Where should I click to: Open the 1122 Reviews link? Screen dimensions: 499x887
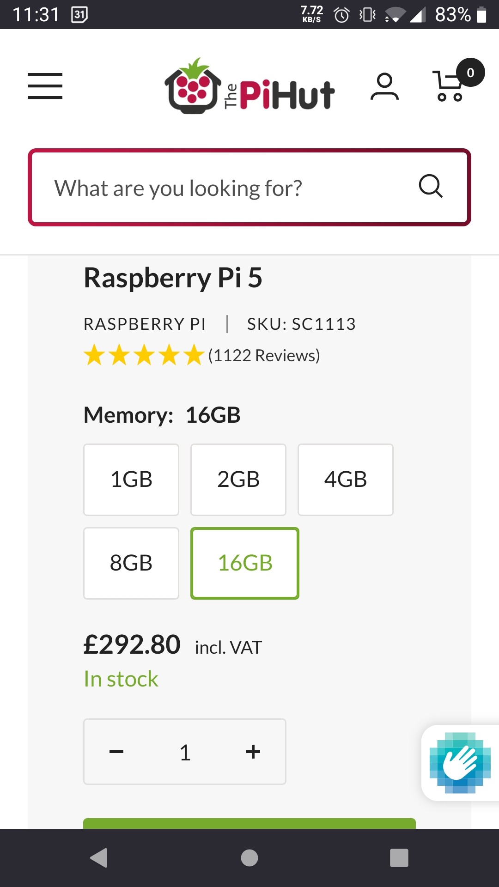click(264, 356)
